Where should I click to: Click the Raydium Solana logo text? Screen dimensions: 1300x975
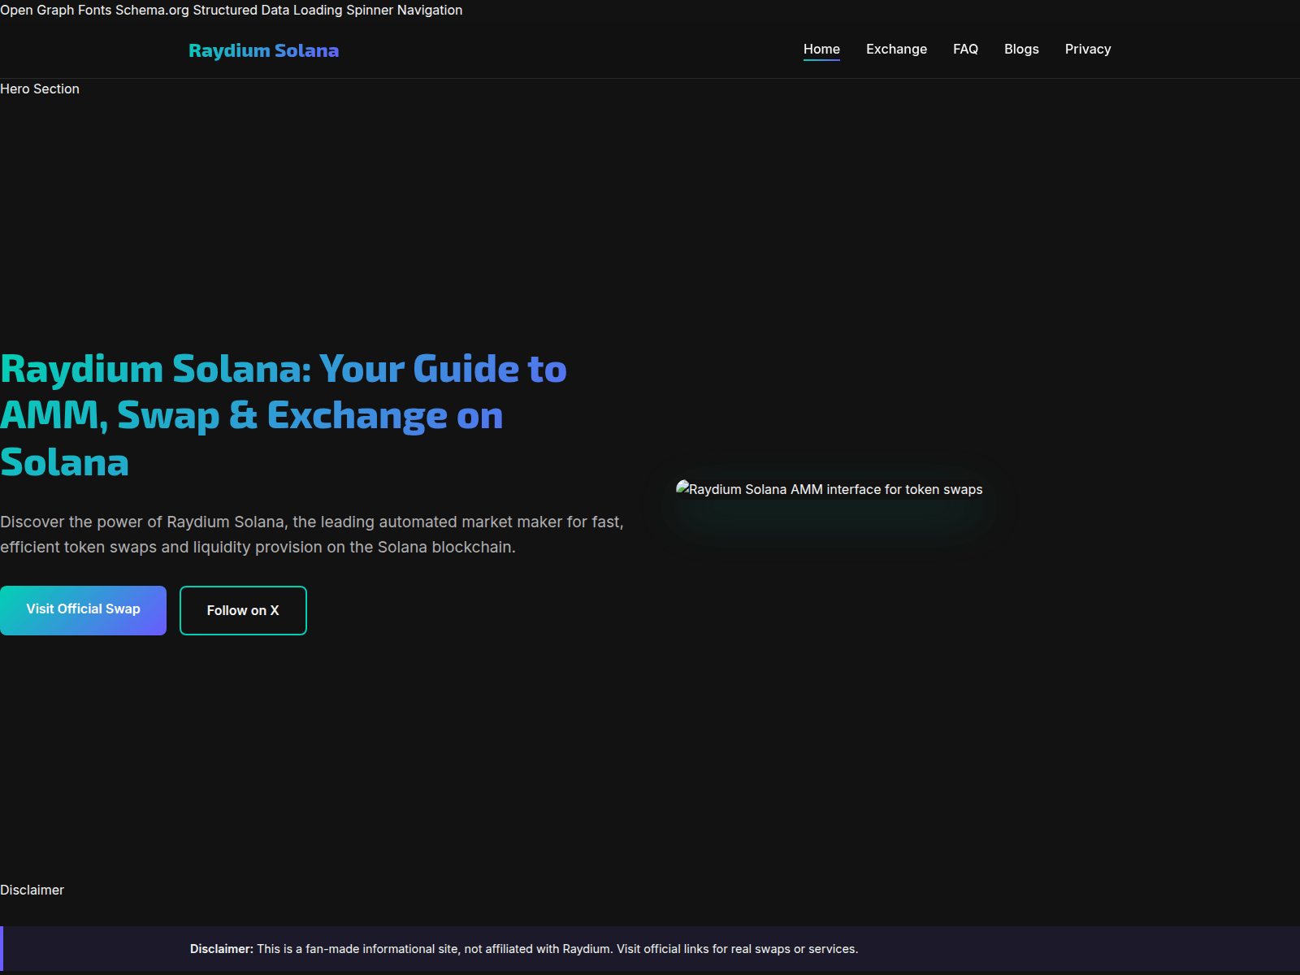[263, 50]
